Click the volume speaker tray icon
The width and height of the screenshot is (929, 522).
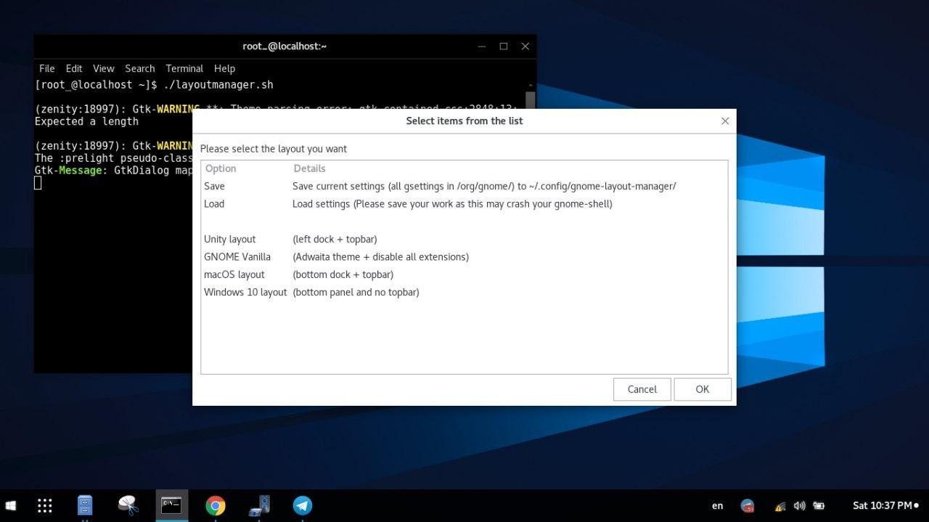click(x=799, y=506)
